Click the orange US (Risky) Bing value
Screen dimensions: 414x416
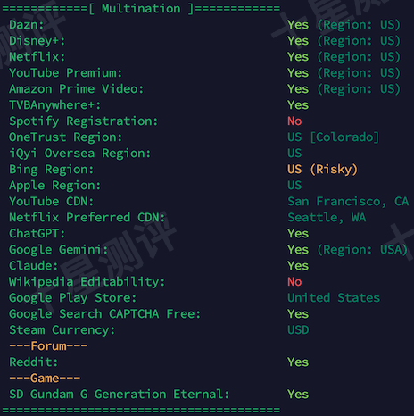pos(322,170)
